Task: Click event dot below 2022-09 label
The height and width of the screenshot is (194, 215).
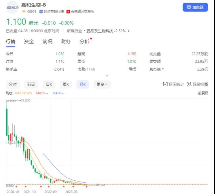Action: click(49, 187)
